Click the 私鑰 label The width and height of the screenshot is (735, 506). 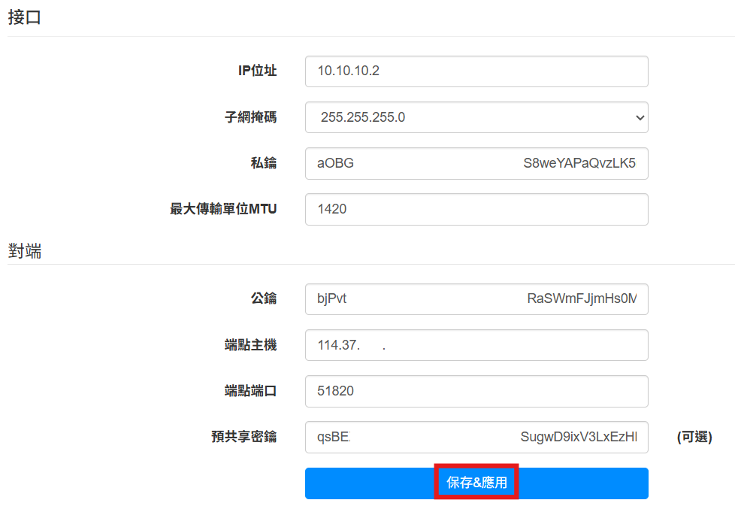point(264,163)
